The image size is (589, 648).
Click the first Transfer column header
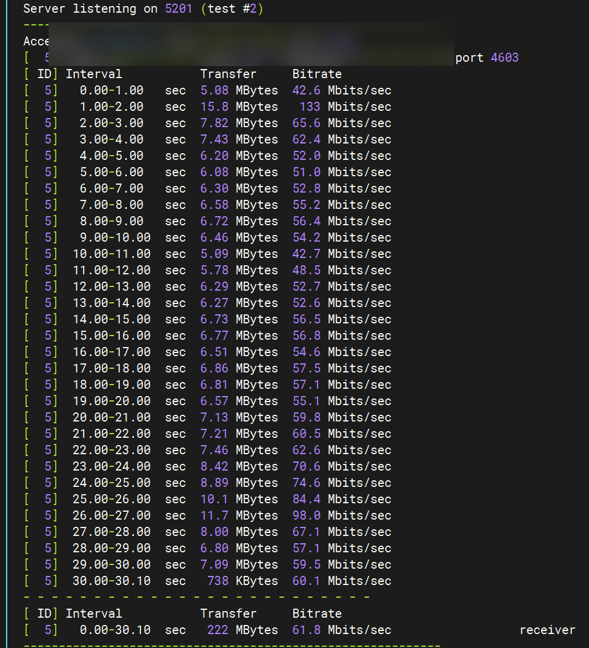(228, 74)
